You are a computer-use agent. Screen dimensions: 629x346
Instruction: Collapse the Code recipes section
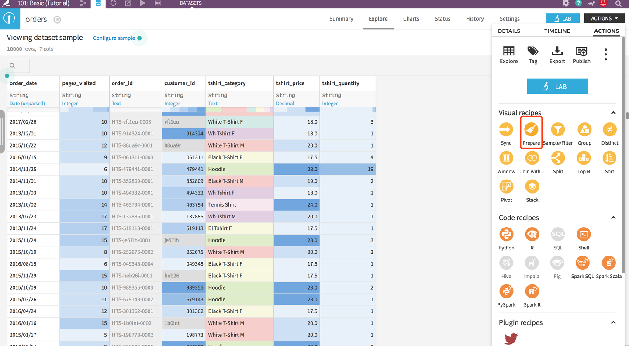click(613, 218)
